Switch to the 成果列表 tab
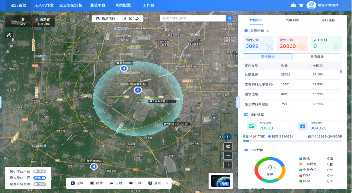 [x=292, y=20]
